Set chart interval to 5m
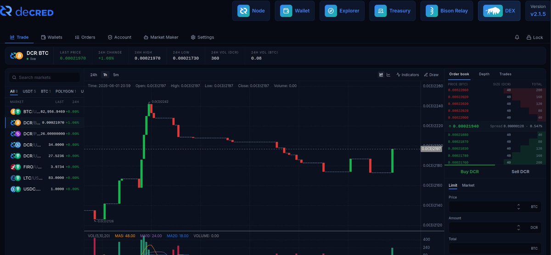This screenshot has height=255, width=551. [x=116, y=74]
